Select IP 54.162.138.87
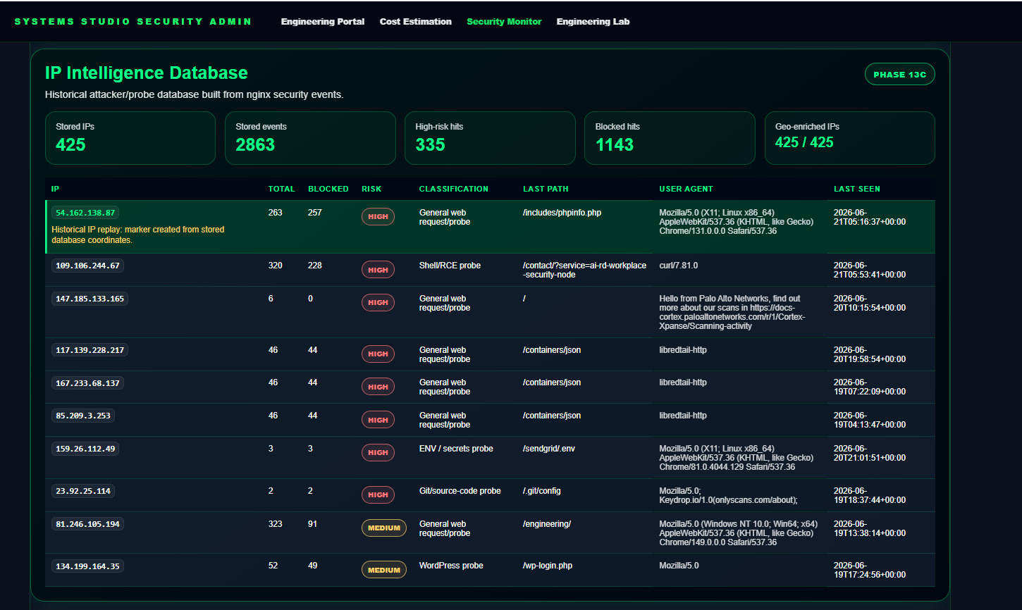 85,213
